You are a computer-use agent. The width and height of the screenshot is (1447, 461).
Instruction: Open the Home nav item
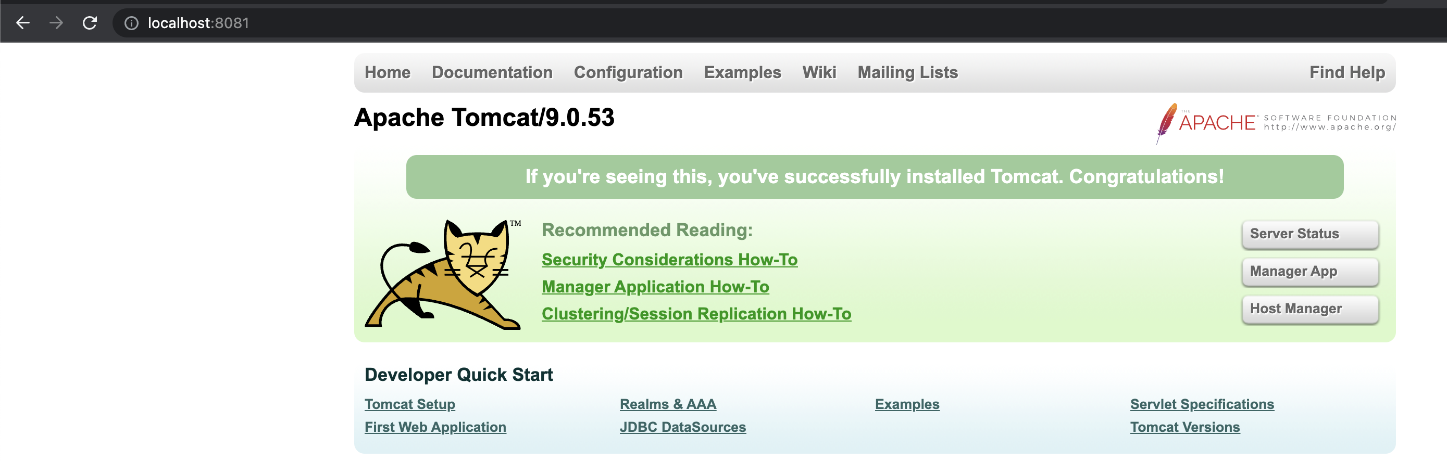388,72
